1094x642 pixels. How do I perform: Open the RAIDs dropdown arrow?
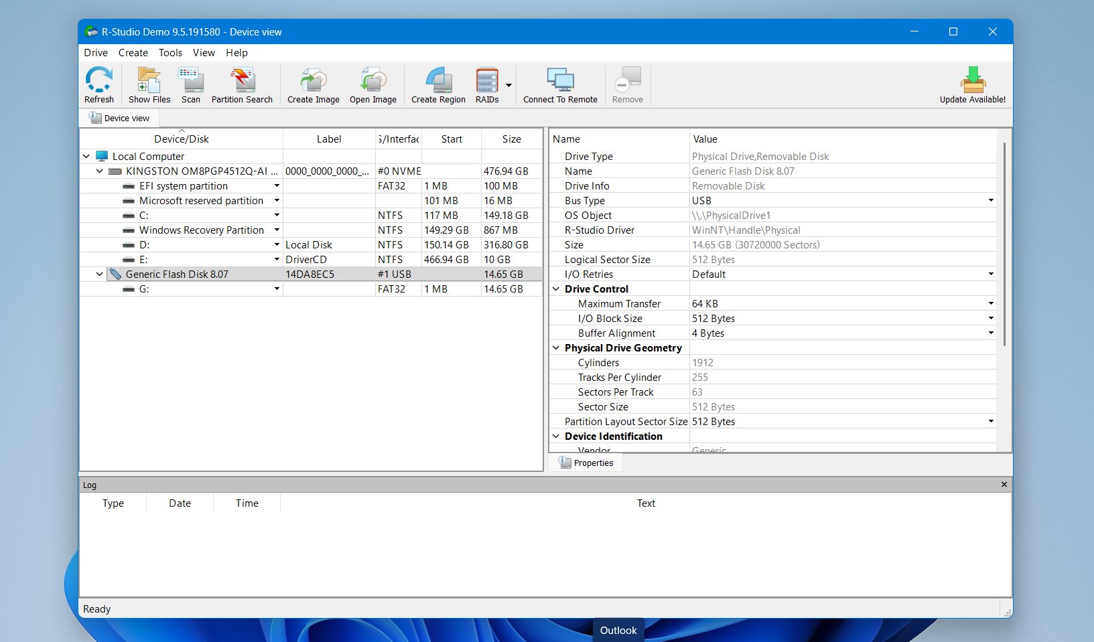(x=508, y=85)
